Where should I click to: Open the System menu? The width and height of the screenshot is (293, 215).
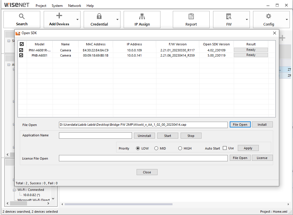point(57,5)
